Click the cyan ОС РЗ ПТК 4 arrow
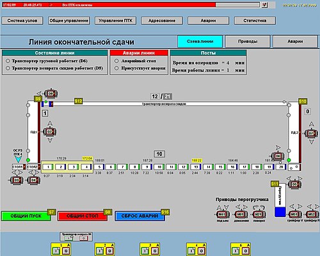Viewport: 320px width, 256px height. tap(18, 159)
